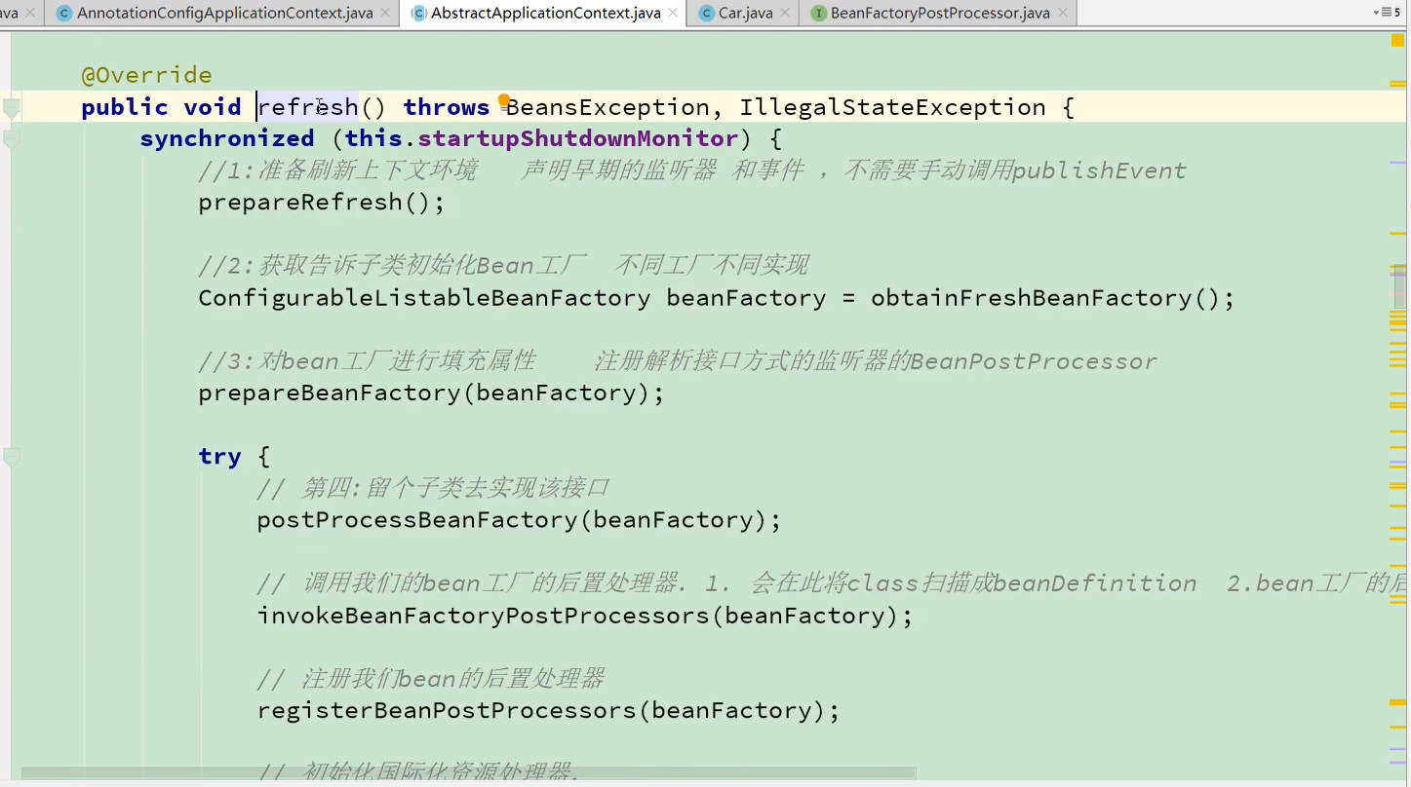Click the beanFactory variable before the equals sign

coord(746,298)
